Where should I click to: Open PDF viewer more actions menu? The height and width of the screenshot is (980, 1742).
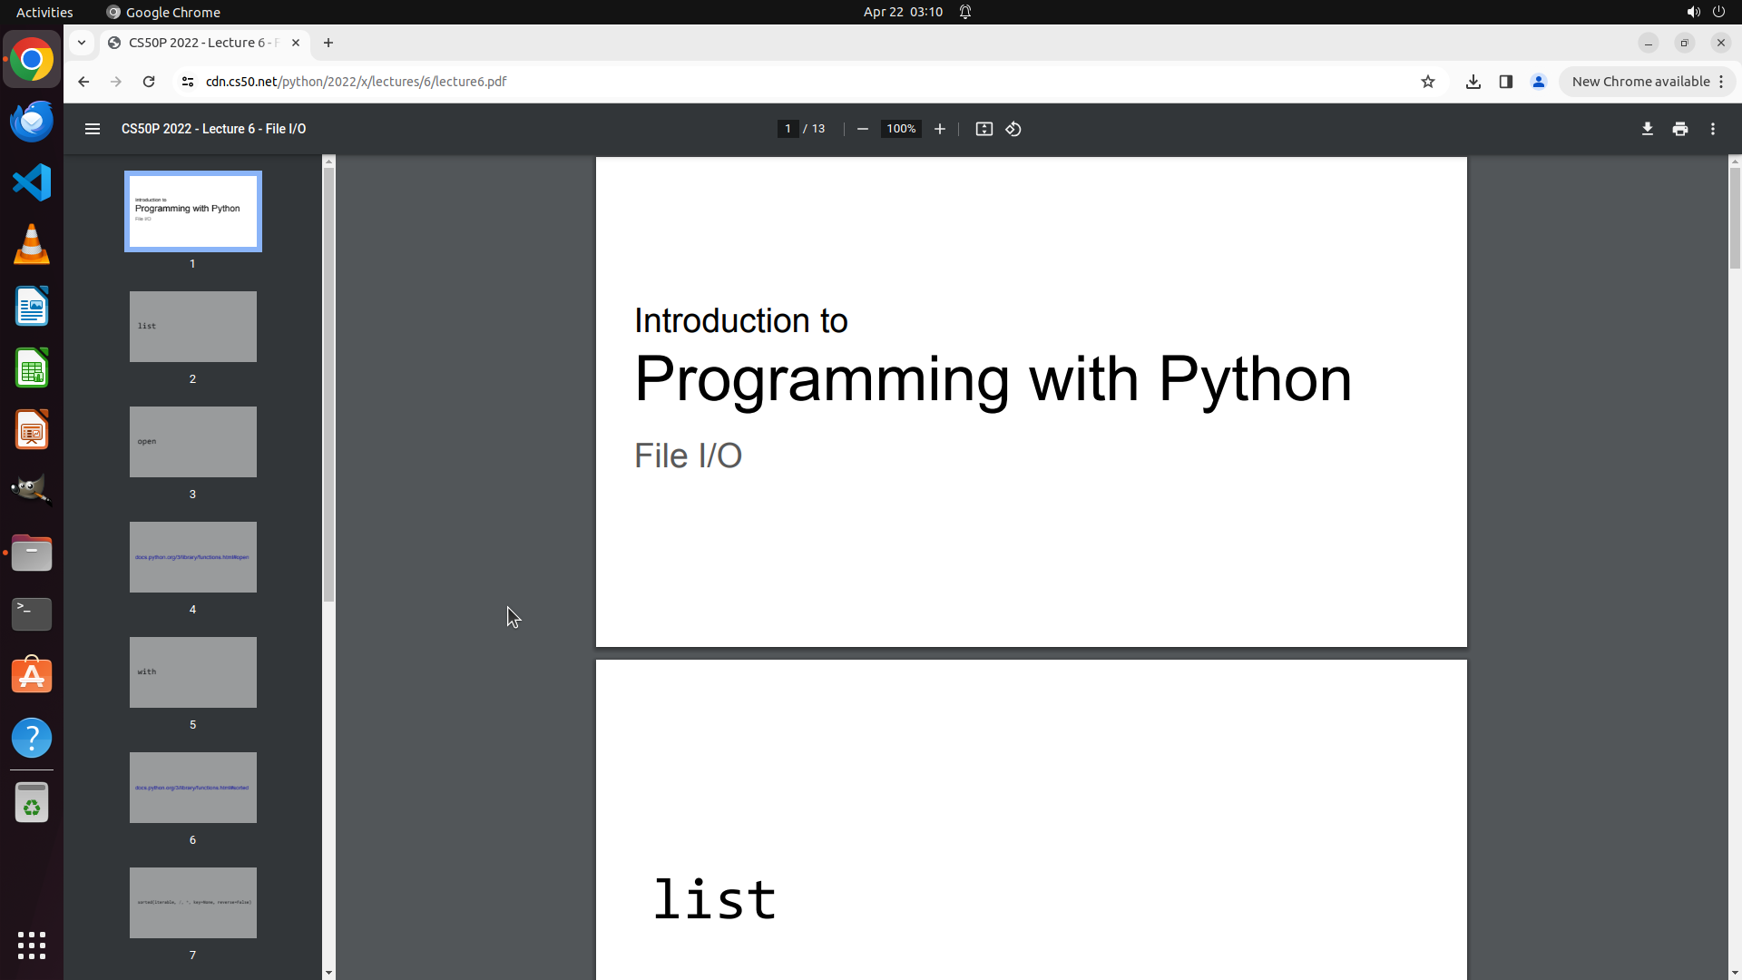tap(1712, 129)
